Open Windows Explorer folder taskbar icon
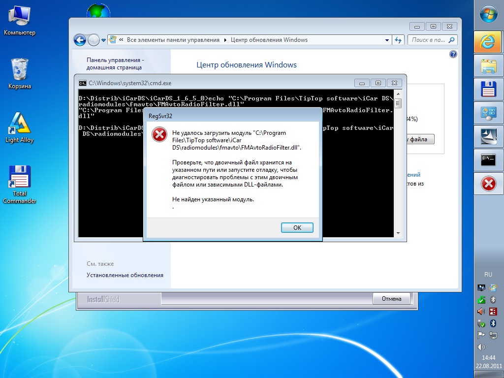The image size is (504, 378). (x=488, y=66)
